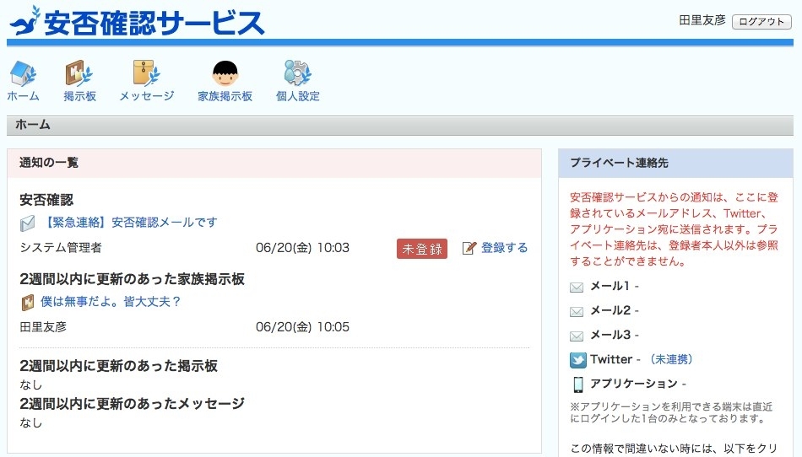The image size is (802, 457).
Task: Click the envelope icon for メール3
Action: [x=577, y=336]
